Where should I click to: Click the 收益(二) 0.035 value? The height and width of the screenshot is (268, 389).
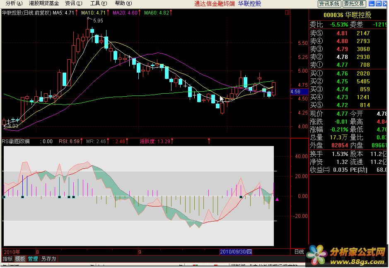(x=341, y=170)
